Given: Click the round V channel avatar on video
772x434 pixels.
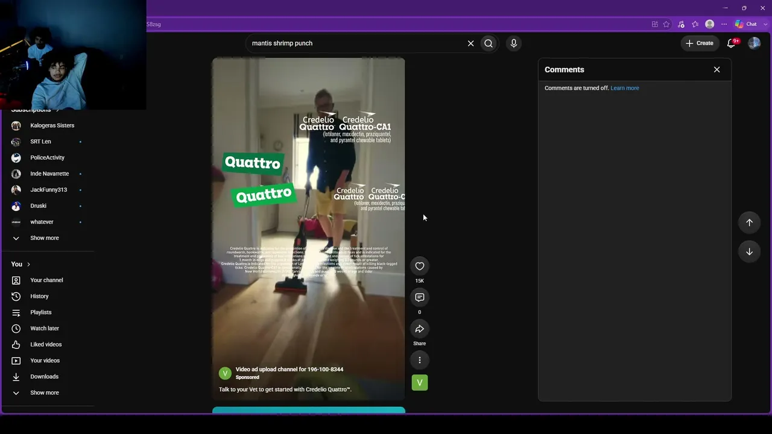Looking at the screenshot, I should [x=225, y=373].
